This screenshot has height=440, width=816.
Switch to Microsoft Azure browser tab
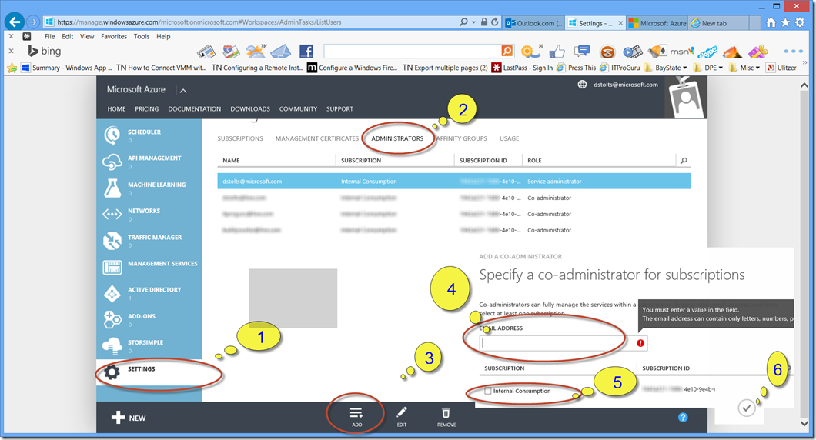(657, 23)
